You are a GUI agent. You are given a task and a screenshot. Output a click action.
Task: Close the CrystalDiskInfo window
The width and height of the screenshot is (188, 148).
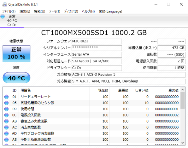tap(181, 4)
